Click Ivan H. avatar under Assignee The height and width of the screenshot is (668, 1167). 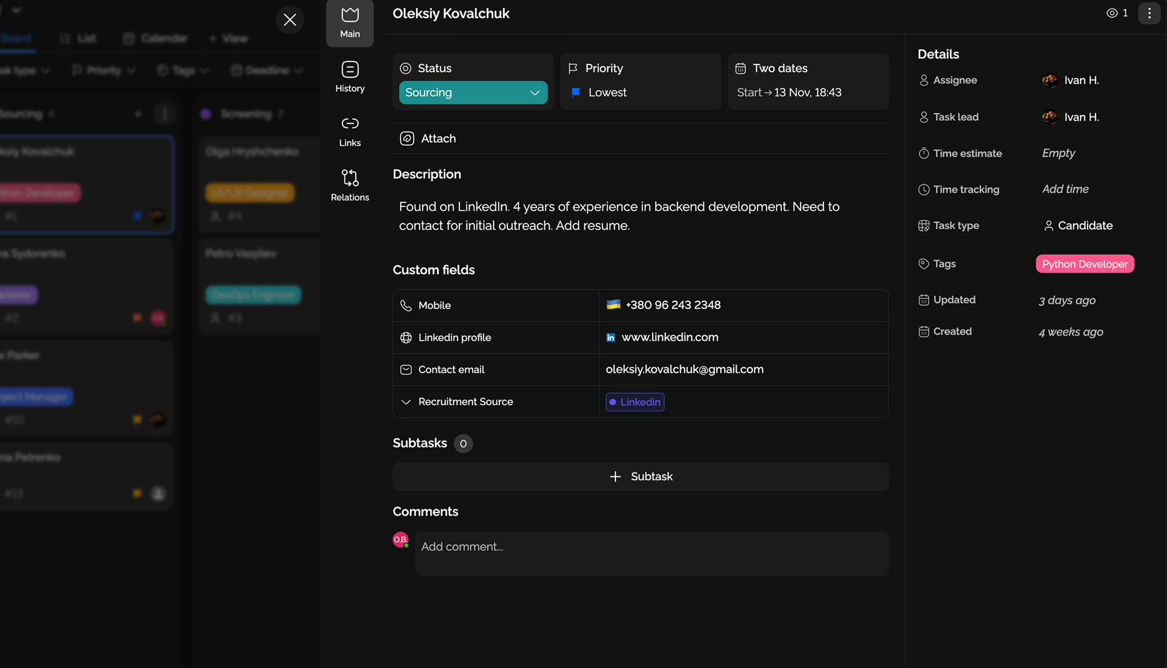[1050, 80]
